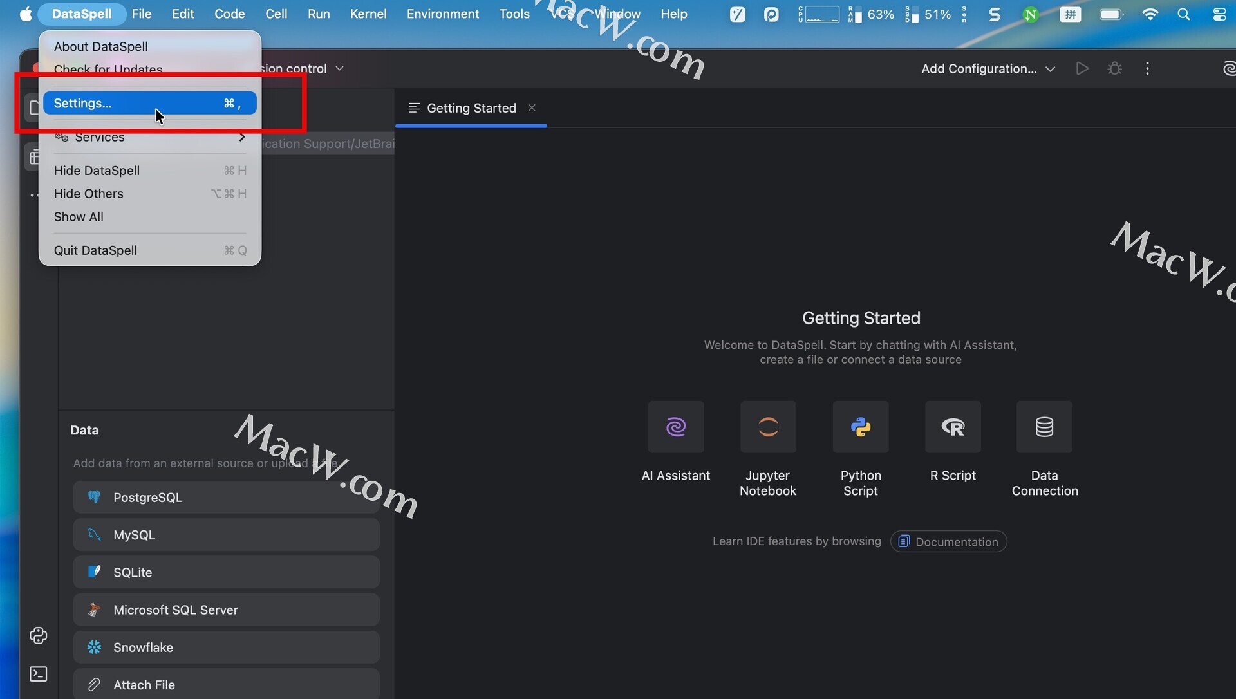The image size is (1236, 699).
Task: Open Python Console sidebar icon
Action: coord(39,635)
